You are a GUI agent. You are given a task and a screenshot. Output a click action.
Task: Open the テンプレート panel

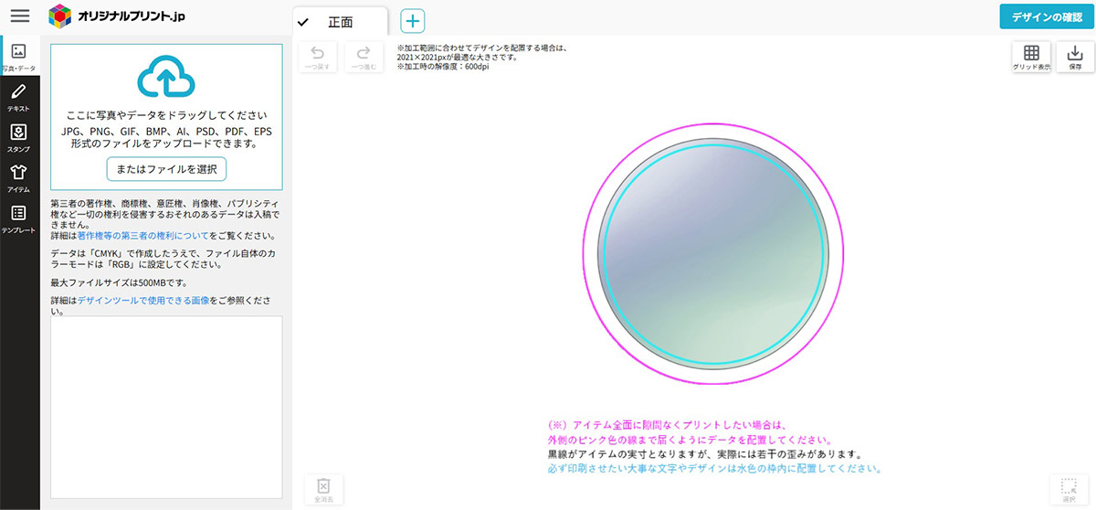(x=19, y=218)
